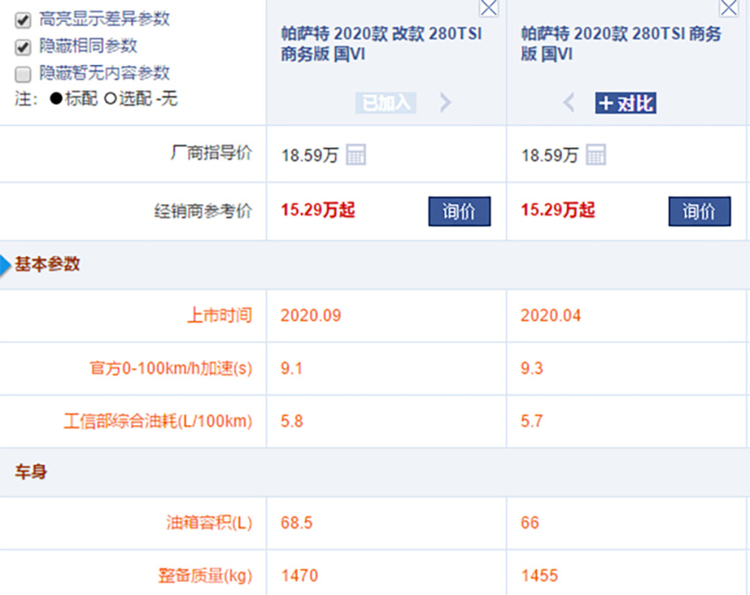Click 经销商参考价 row label
Image resolution: width=750 pixels, height=595 pixels.
[x=202, y=211]
